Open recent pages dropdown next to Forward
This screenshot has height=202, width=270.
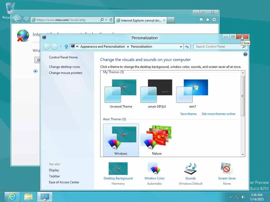click(60, 47)
